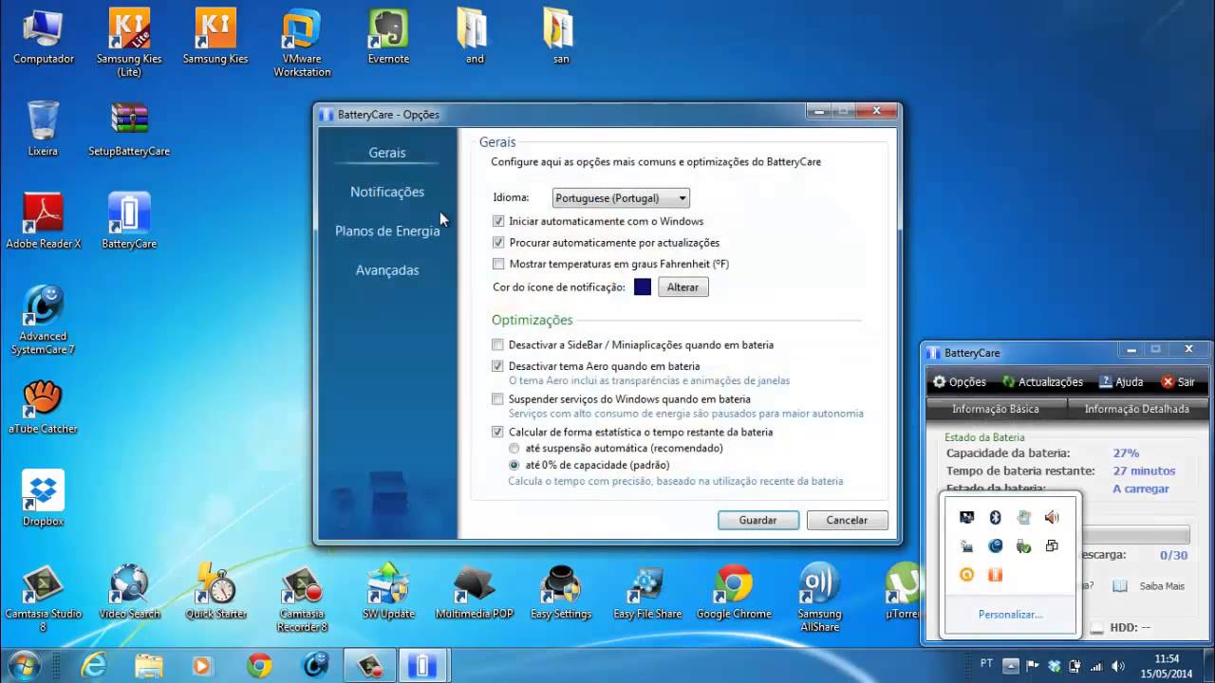Check Suspender serviços do Windows option
The width and height of the screenshot is (1215, 683).
click(497, 399)
